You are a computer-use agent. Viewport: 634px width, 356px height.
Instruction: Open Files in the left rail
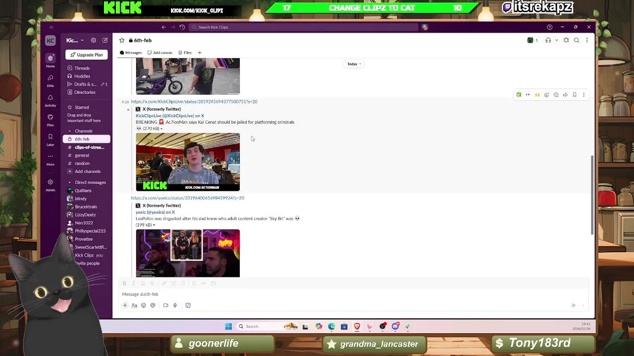coord(50,120)
